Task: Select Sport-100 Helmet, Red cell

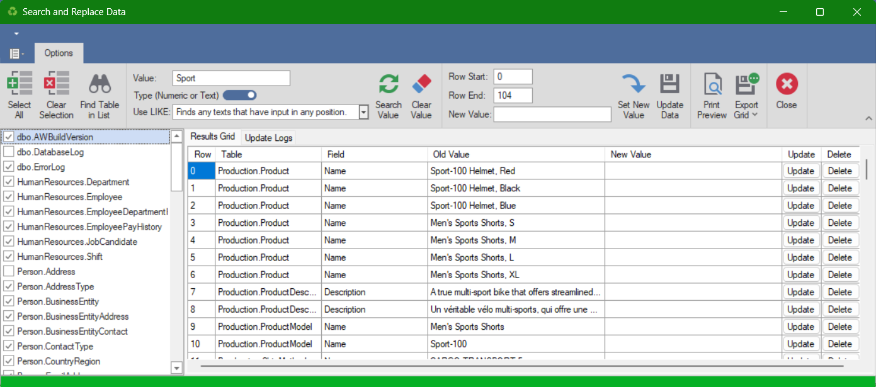Action: pos(516,171)
